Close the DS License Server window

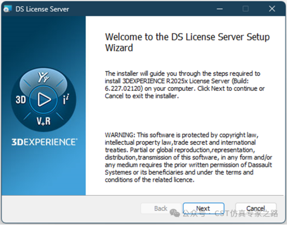272,9
